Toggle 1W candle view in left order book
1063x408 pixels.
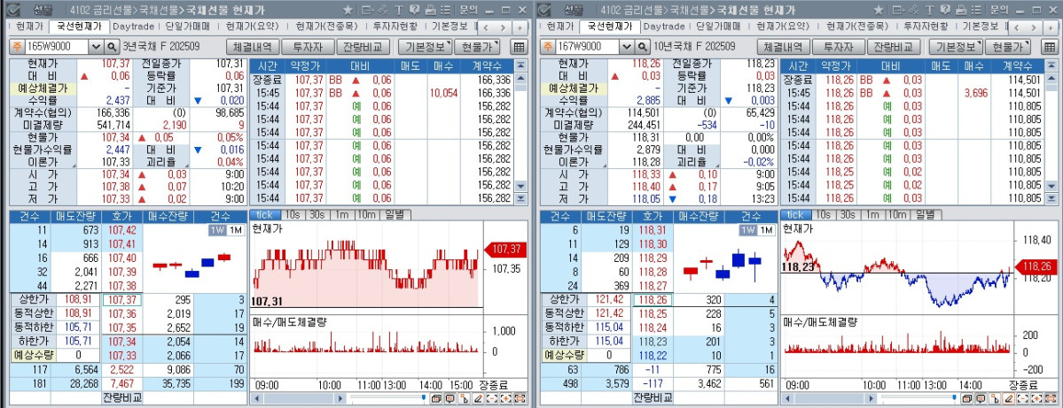217,230
